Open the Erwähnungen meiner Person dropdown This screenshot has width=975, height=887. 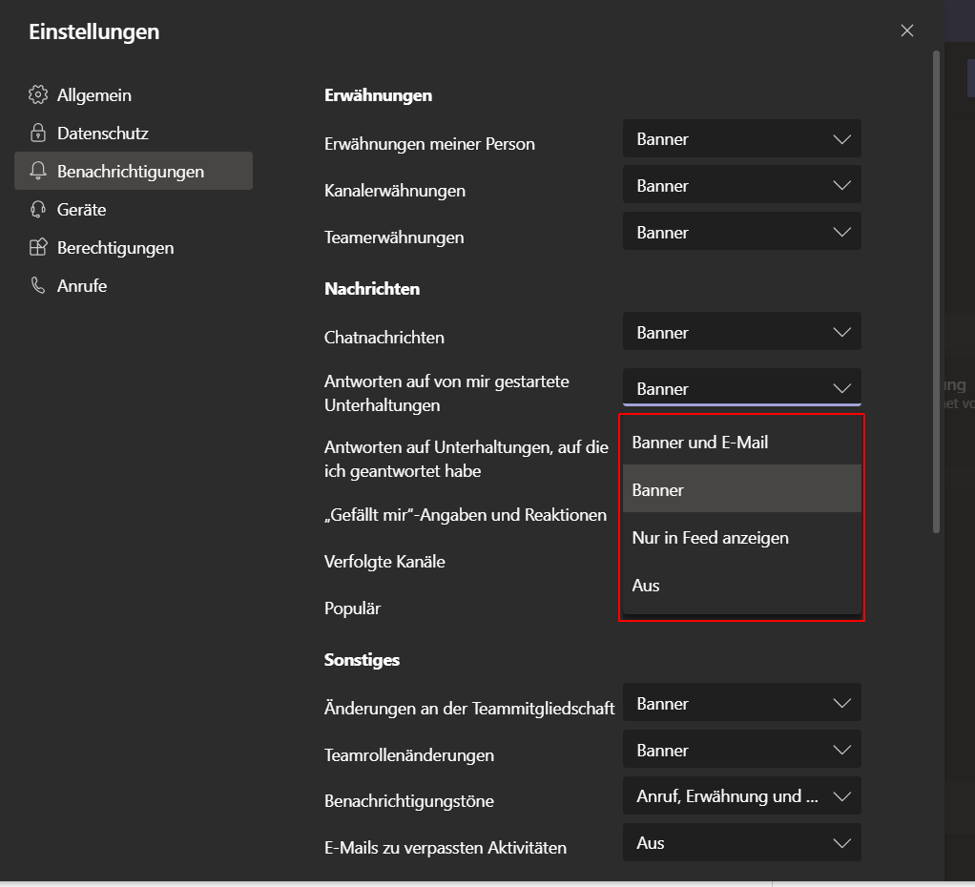click(x=742, y=138)
